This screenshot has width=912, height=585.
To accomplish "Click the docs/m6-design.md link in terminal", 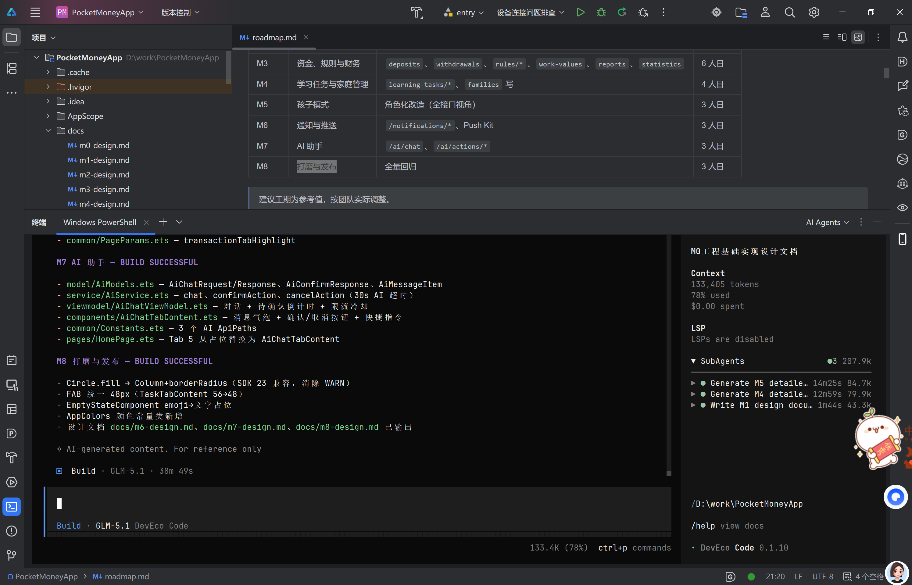I will pyautogui.click(x=152, y=427).
